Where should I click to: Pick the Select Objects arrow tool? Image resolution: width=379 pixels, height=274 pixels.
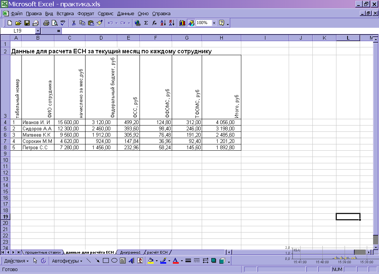coord(35,261)
